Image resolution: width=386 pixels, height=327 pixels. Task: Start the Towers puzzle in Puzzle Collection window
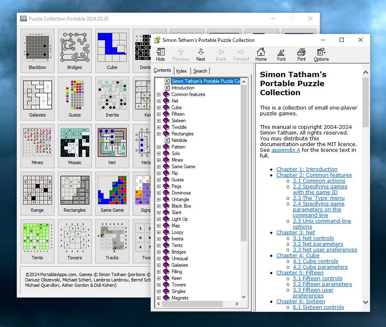[x=75, y=241]
